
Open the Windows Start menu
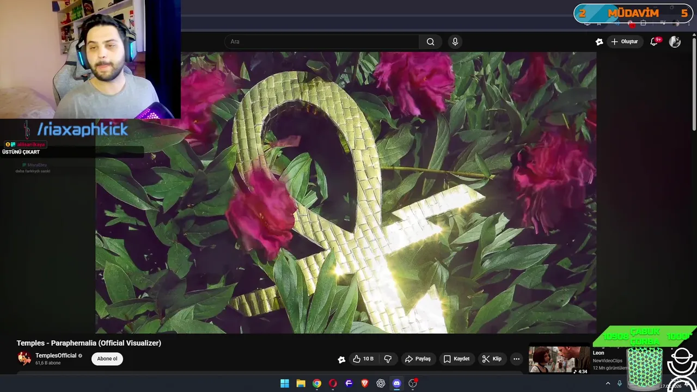[284, 383]
